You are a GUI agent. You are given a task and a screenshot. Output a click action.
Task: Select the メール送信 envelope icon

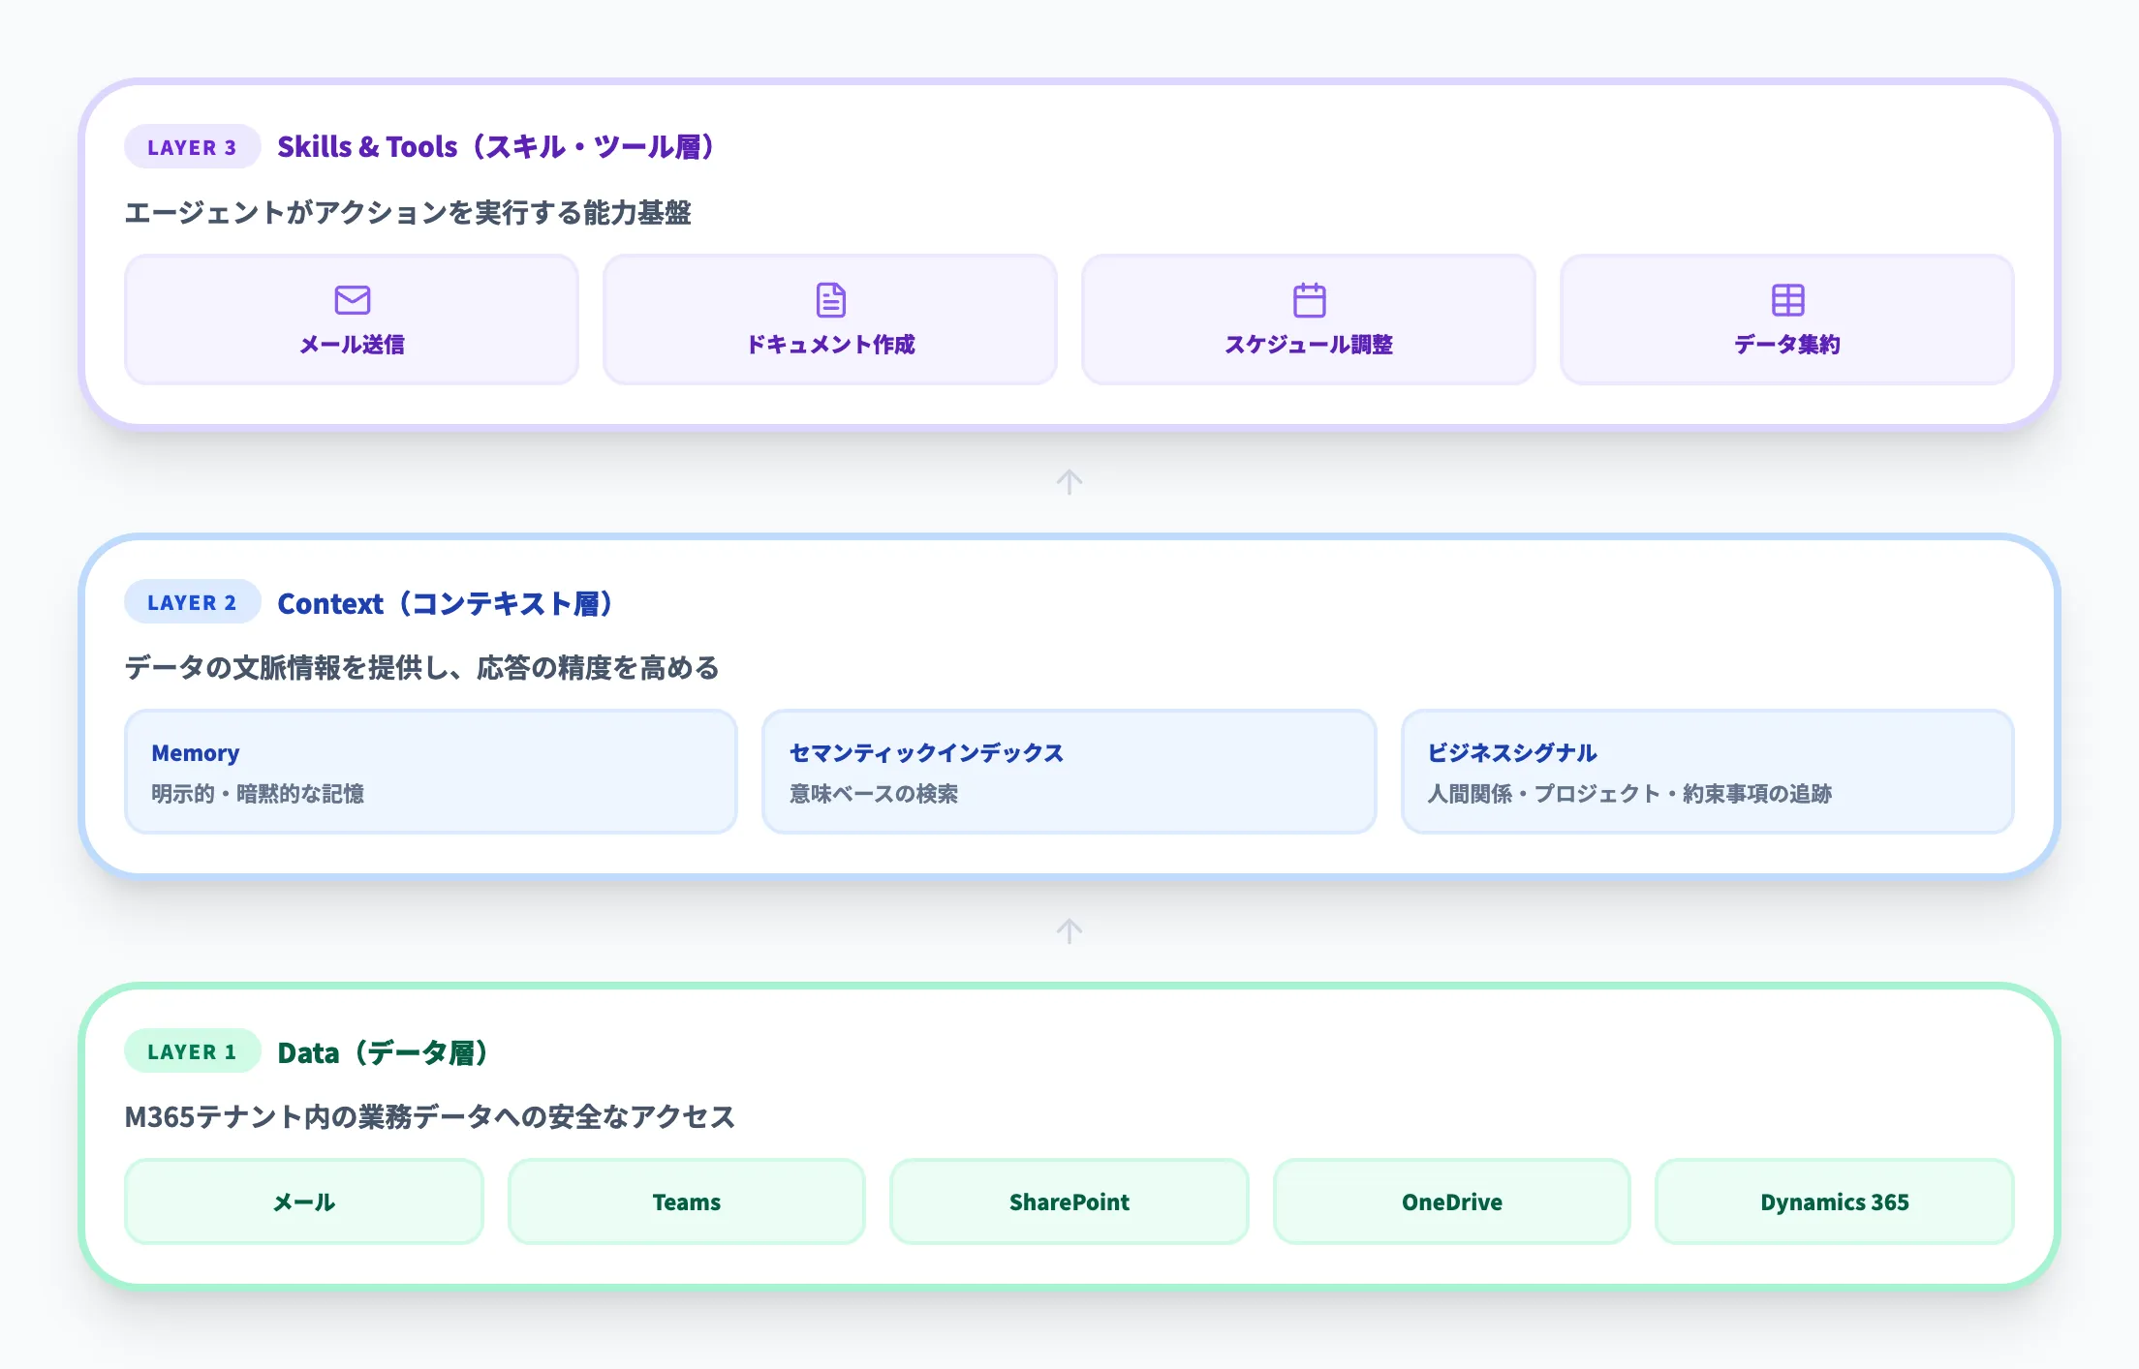[353, 300]
